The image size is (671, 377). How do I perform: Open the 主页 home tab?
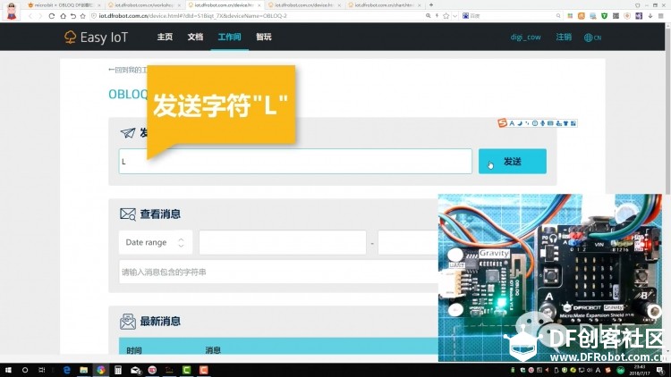pos(165,38)
